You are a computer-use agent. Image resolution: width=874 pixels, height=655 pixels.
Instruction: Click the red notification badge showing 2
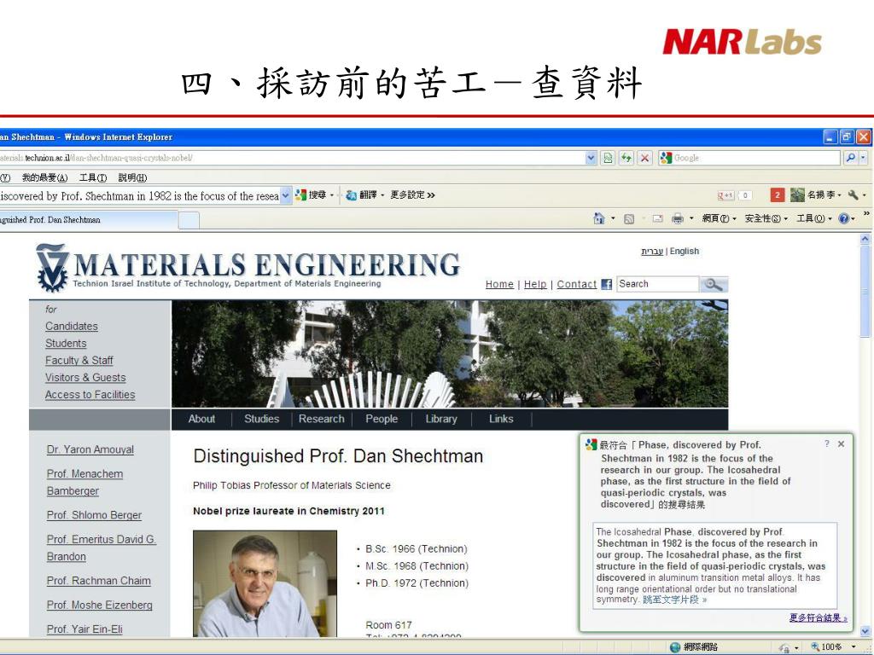pyautogui.click(x=777, y=195)
